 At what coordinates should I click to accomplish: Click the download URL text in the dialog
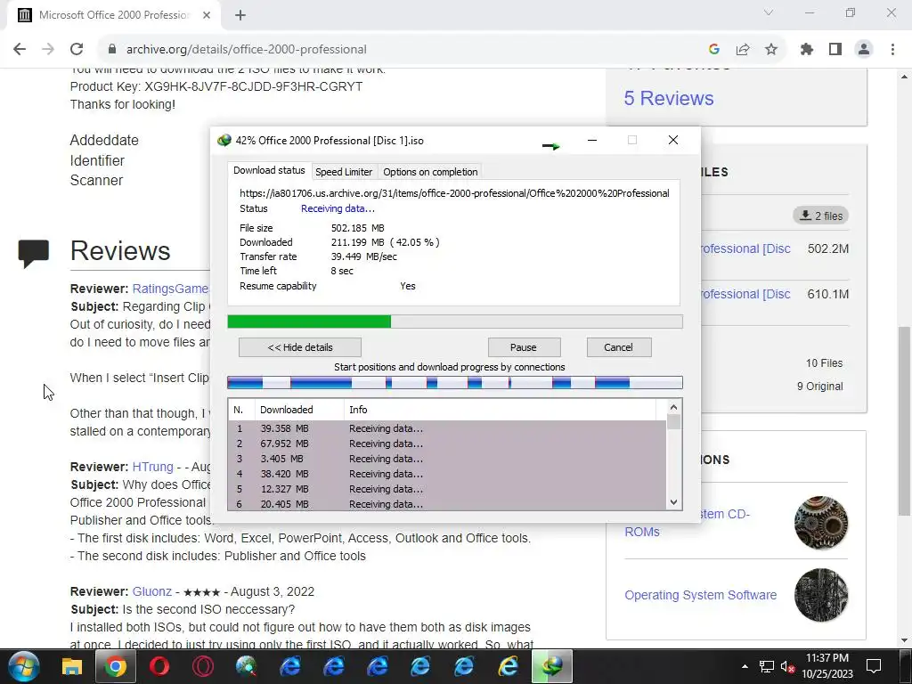[x=454, y=193]
